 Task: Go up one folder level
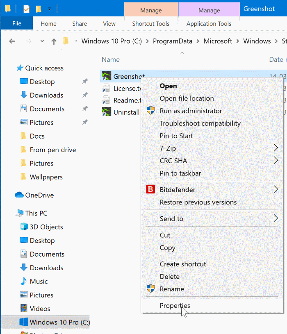(54, 41)
